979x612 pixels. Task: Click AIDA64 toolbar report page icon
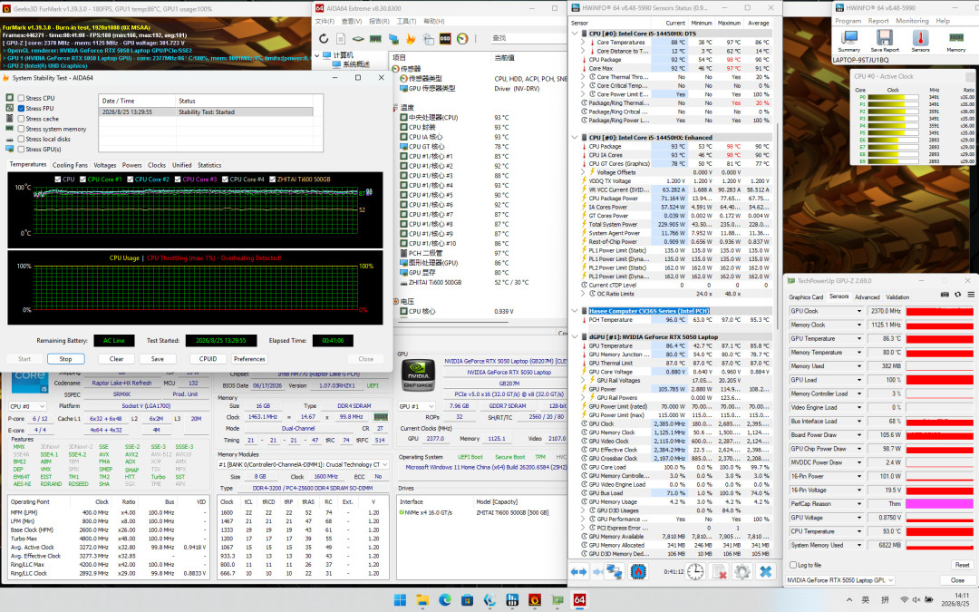click(x=340, y=39)
